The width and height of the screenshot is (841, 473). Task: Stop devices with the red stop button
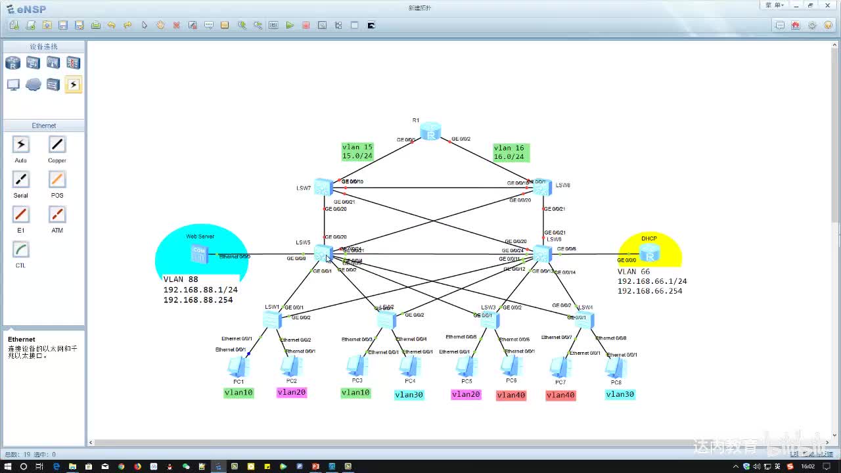point(306,25)
